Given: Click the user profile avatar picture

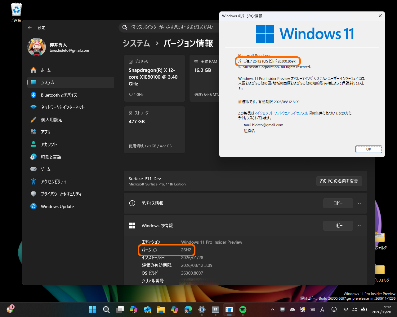Looking at the screenshot, I should click(x=37, y=47).
